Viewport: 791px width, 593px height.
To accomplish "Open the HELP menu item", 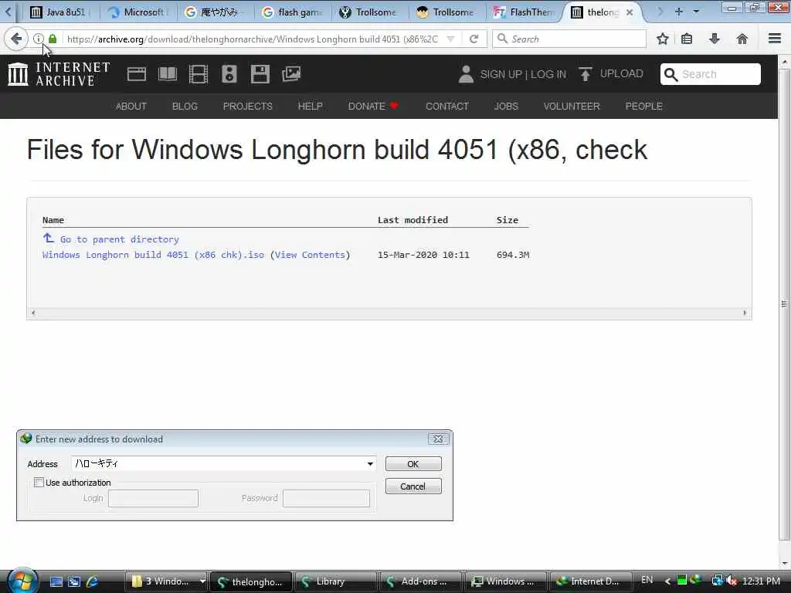I will point(310,107).
